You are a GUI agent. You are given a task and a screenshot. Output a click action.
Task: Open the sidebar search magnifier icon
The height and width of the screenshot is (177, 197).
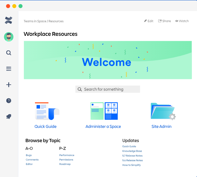coord(9,53)
